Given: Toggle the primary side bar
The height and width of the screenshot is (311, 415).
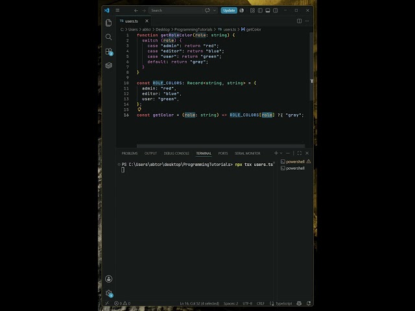Looking at the screenshot, I should 260,10.
